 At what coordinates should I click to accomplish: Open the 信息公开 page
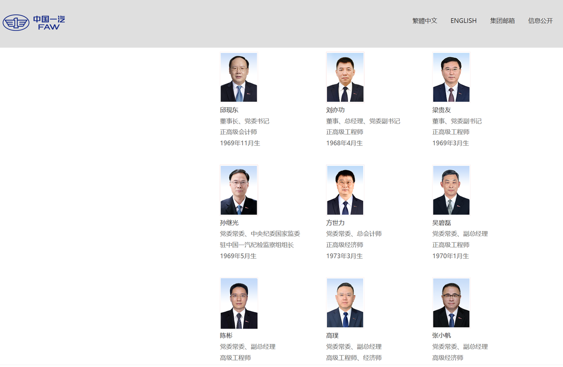click(x=540, y=21)
